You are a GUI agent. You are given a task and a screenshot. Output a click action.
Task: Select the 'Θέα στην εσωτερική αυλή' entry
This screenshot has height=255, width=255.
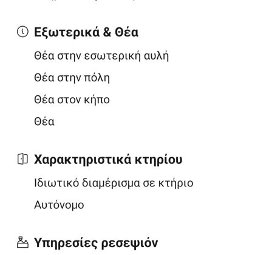(x=101, y=56)
